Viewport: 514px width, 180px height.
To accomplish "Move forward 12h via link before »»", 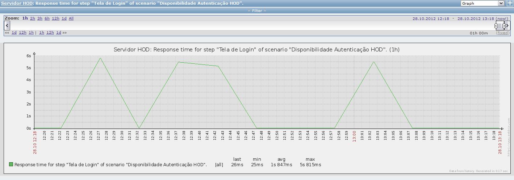I will 50,33.
